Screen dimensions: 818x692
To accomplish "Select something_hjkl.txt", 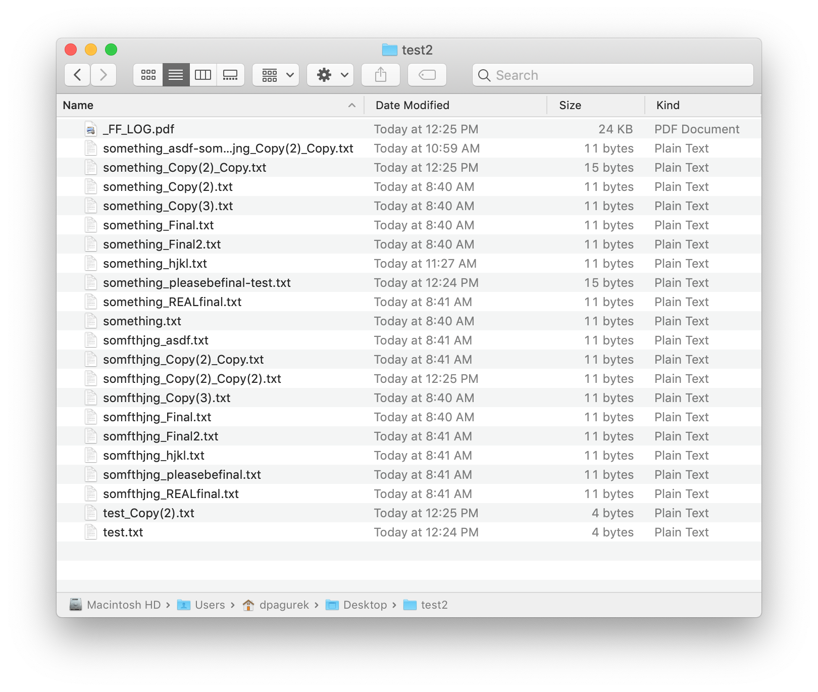I will [155, 264].
